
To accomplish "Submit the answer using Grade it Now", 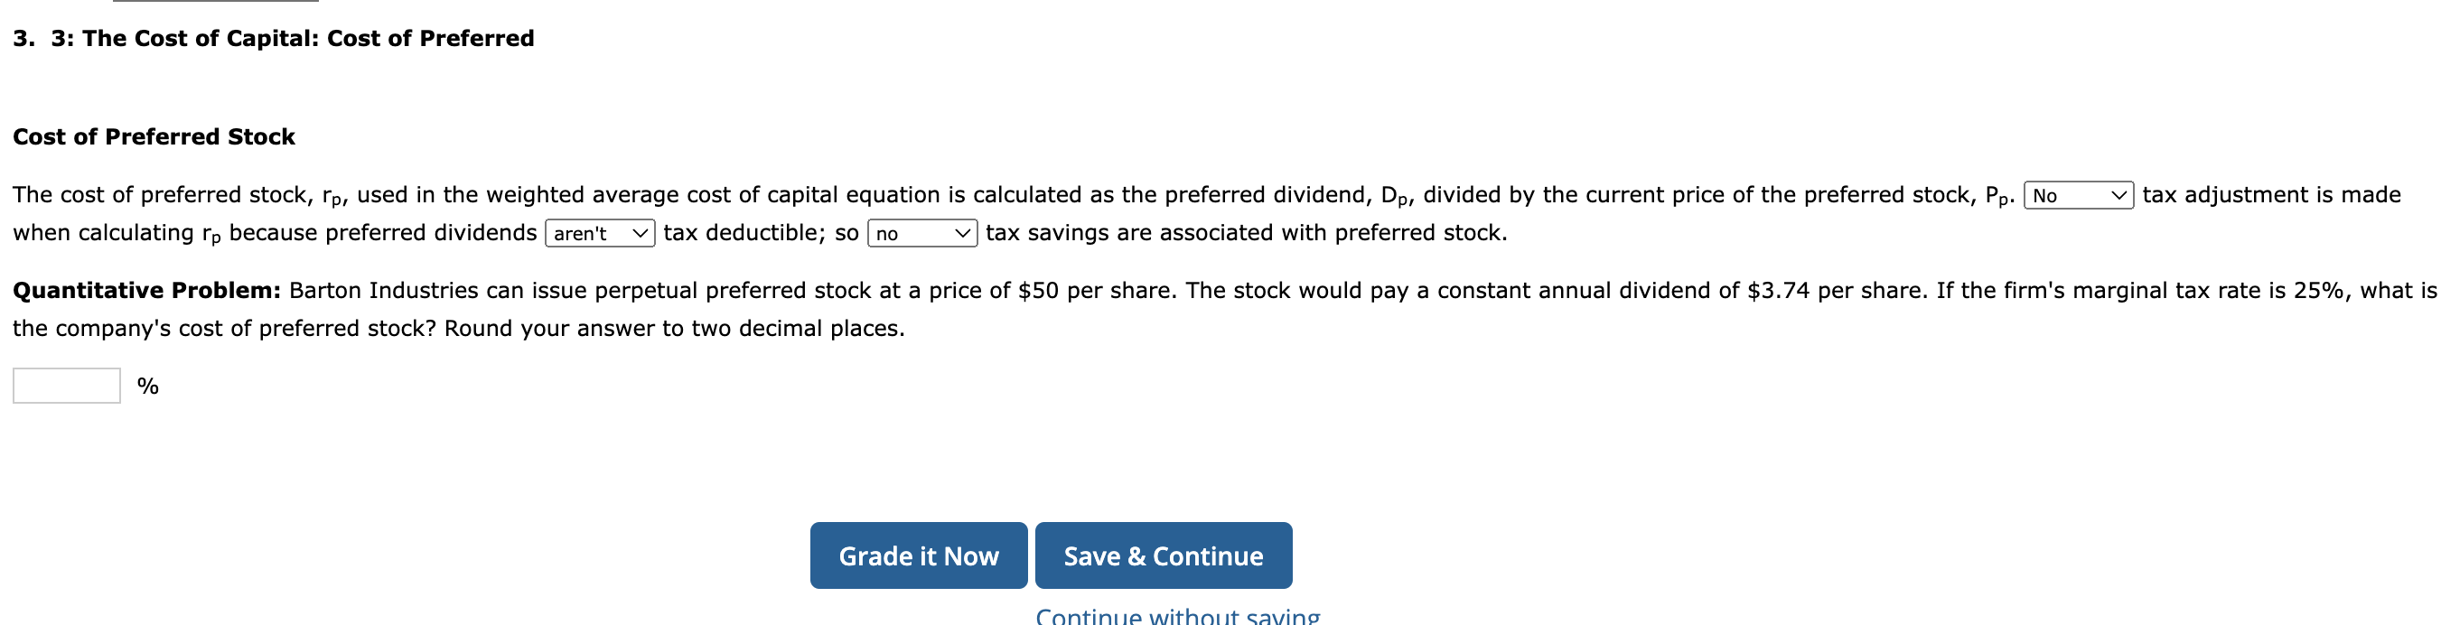I will click(917, 555).
